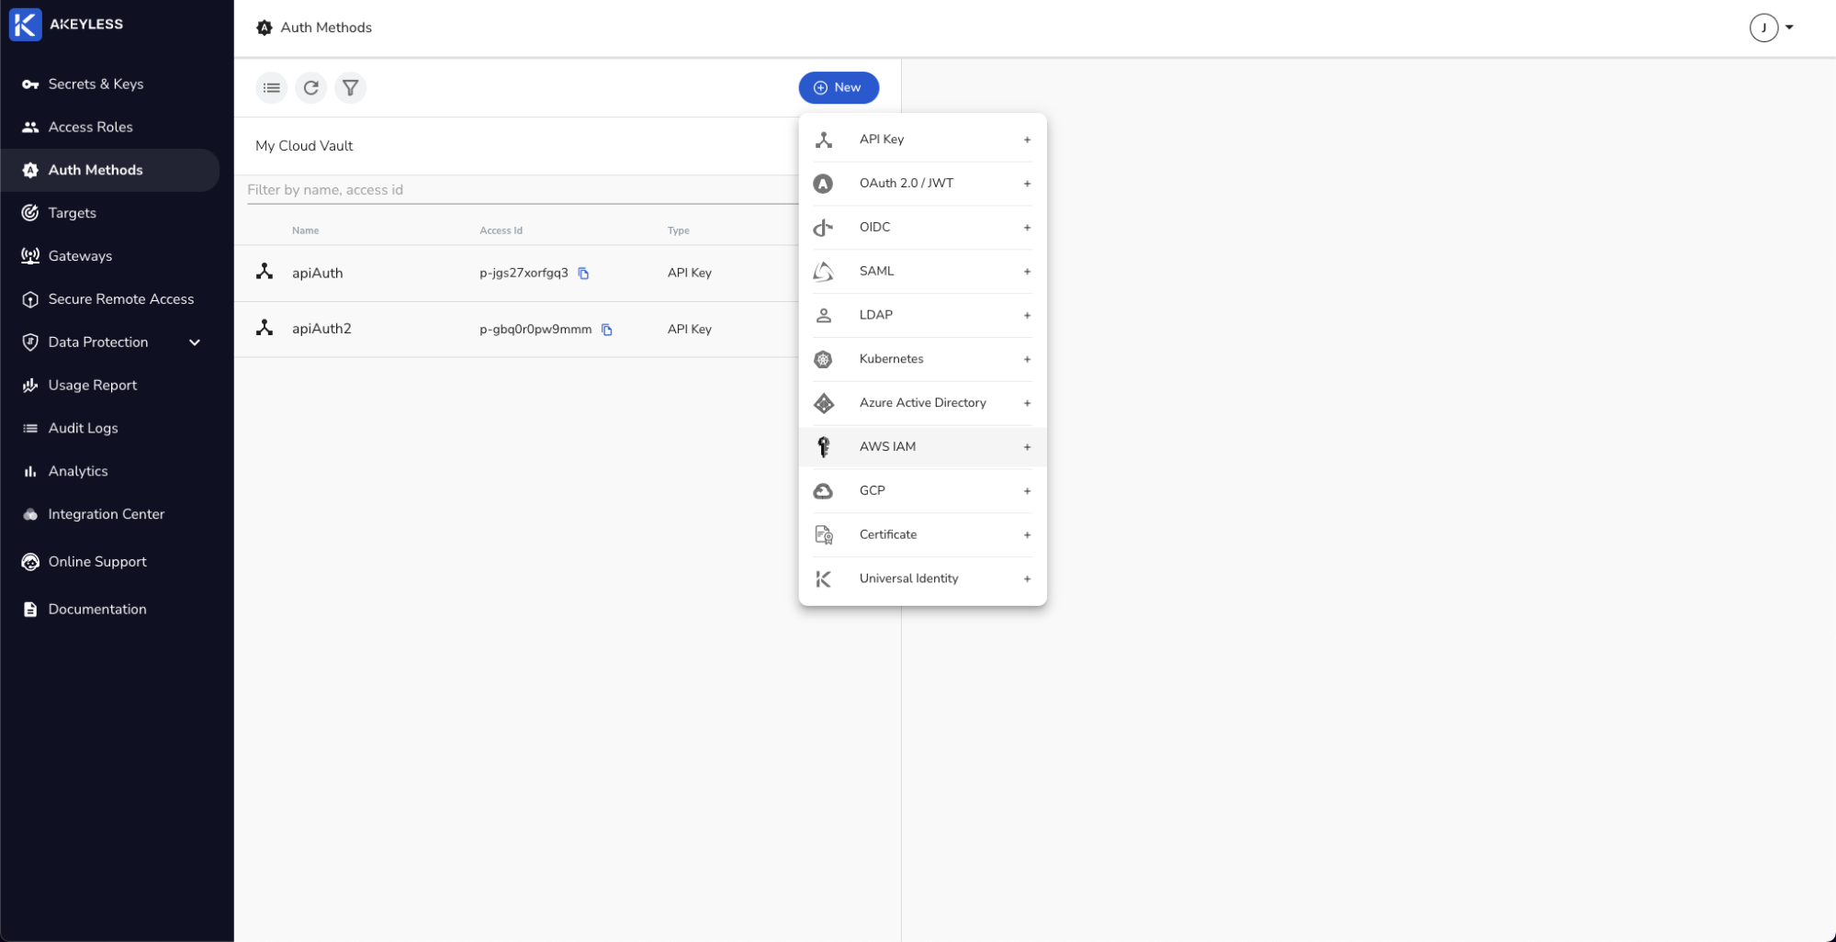Image resolution: width=1836 pixels, height=942 pixels.
Task: Click My Cloud Vault folder label
Action: [x=304, y=146]
